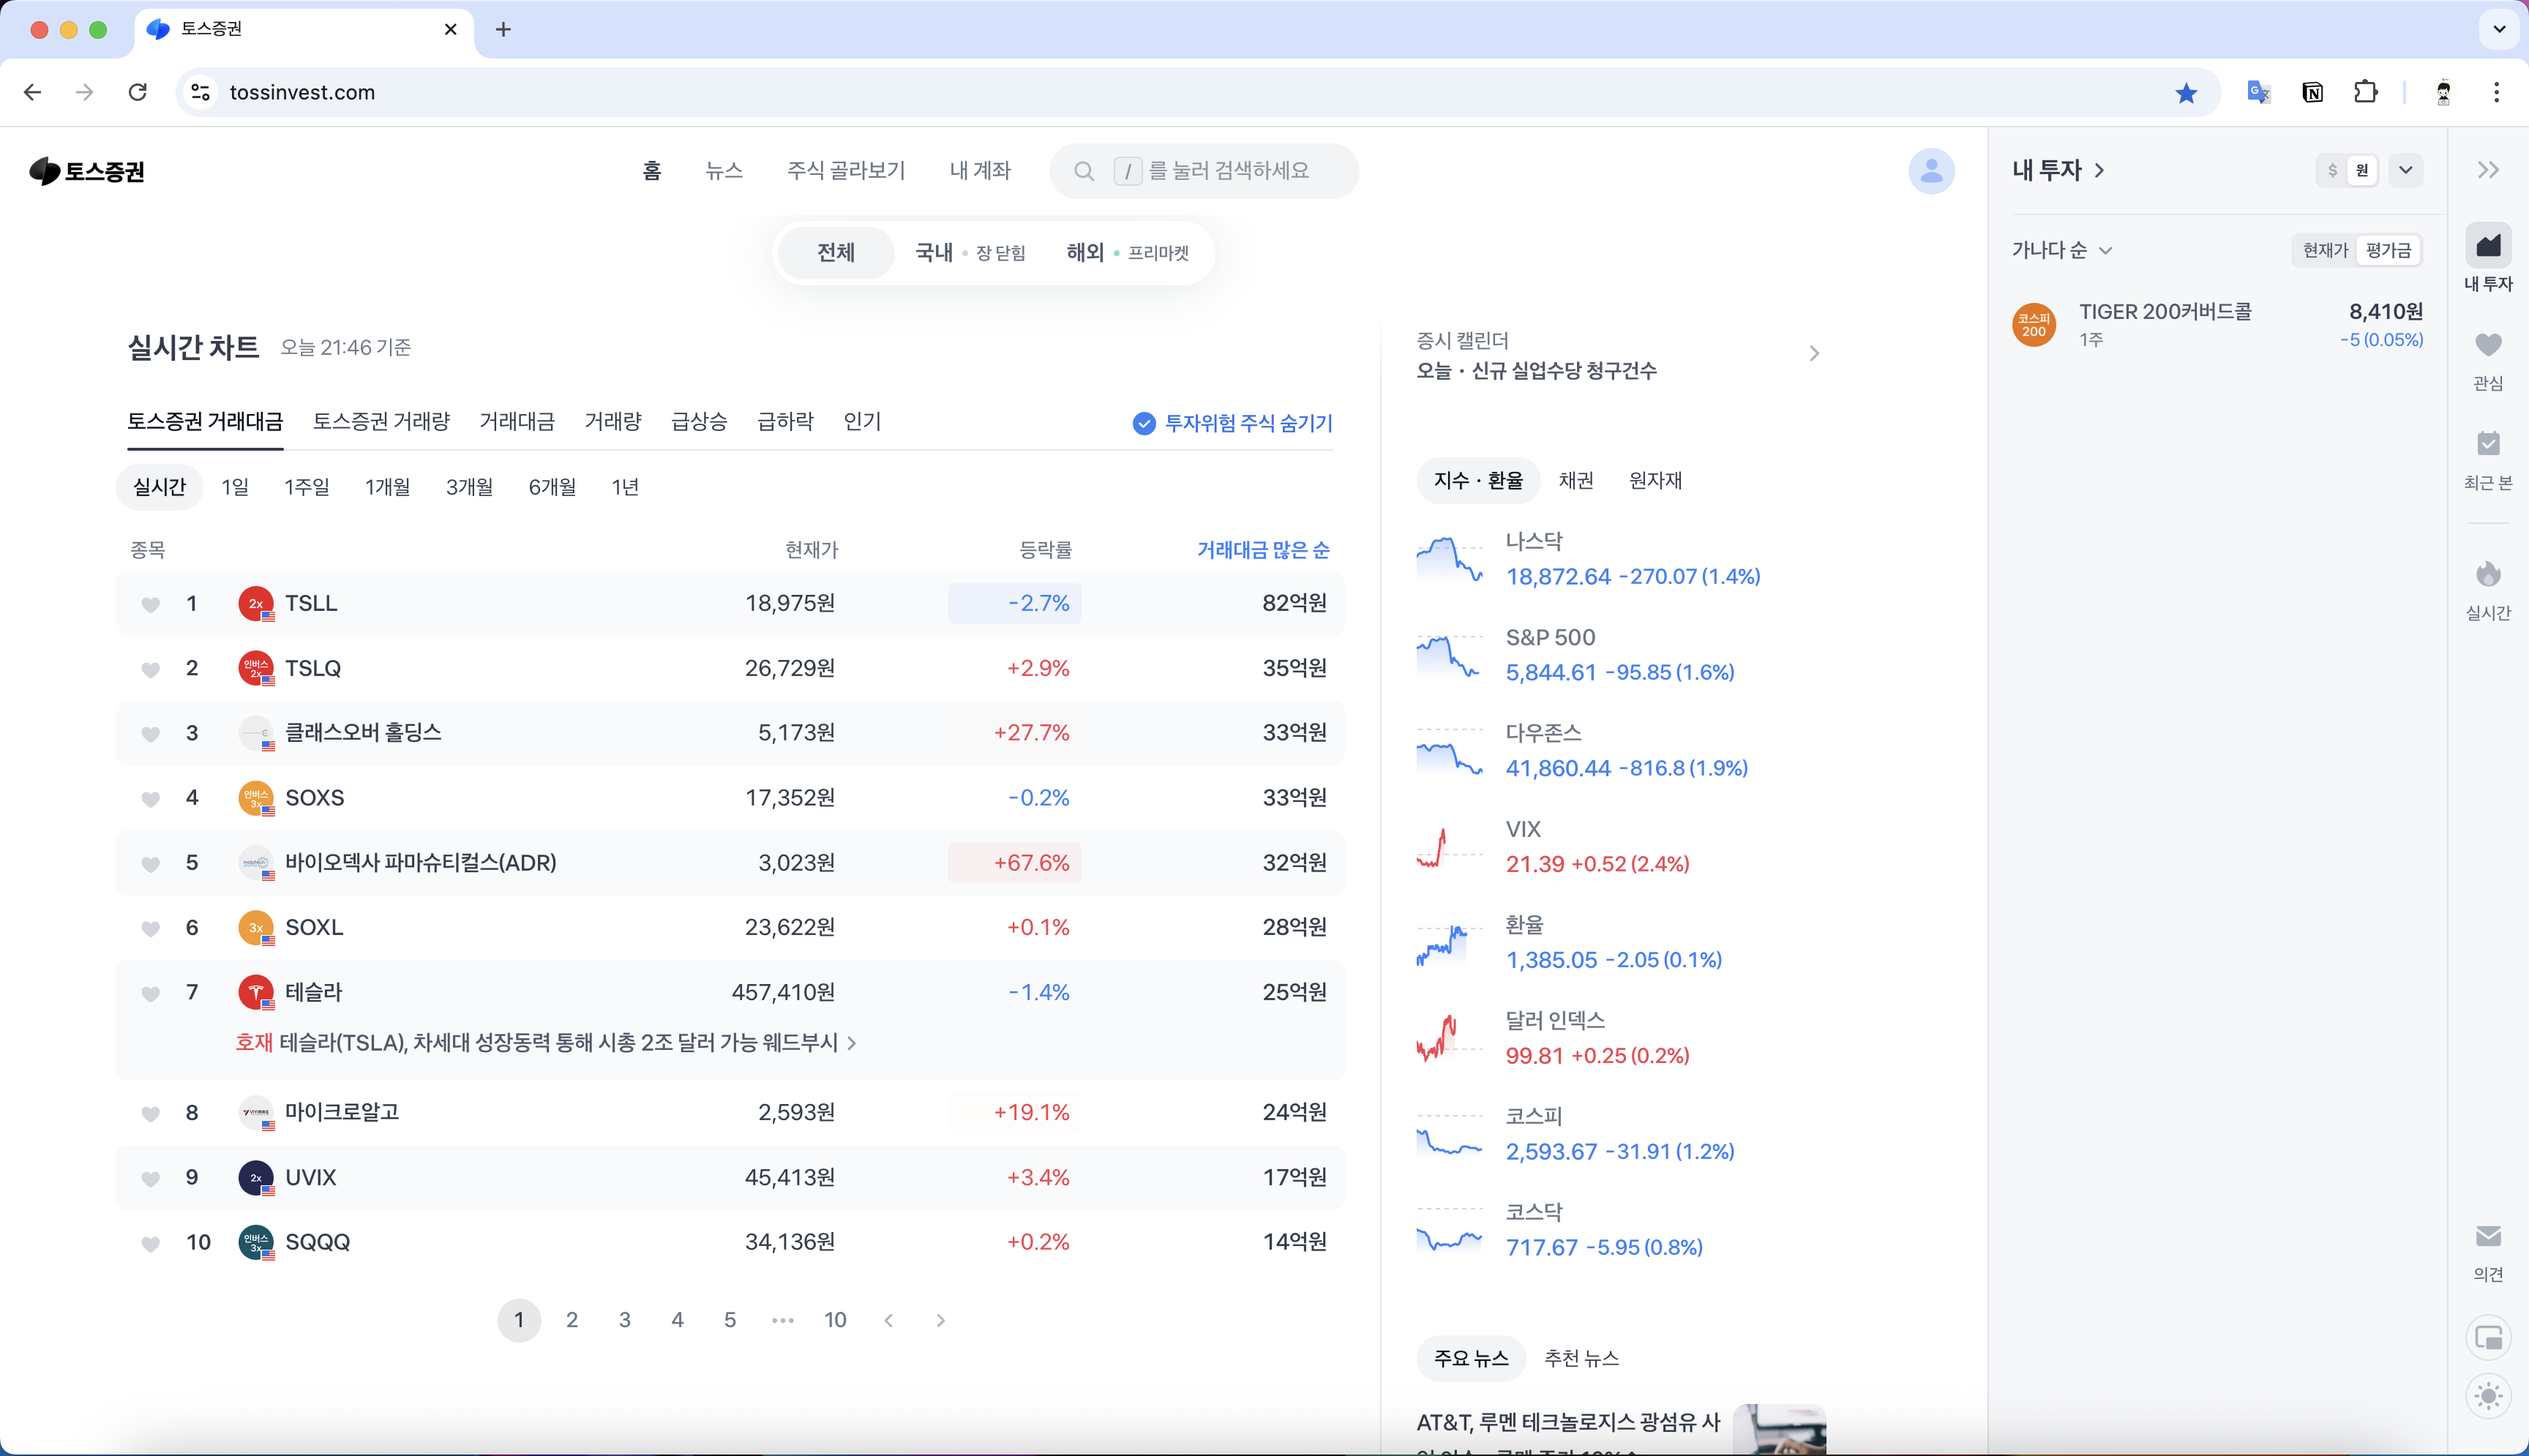
Task: Click 마이크로알고 stock name
Action: (x=342, y=1112)
